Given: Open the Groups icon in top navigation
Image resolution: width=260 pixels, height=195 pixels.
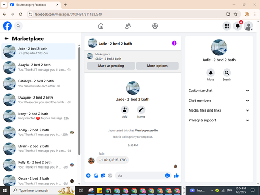Looking at the screenshot, I should pyautogui.click(x=155, y=26).
